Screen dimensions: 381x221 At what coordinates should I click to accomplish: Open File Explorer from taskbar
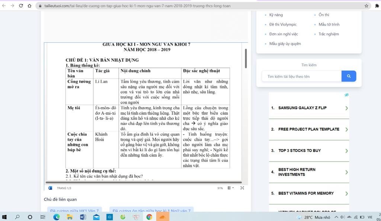[70, 217]
